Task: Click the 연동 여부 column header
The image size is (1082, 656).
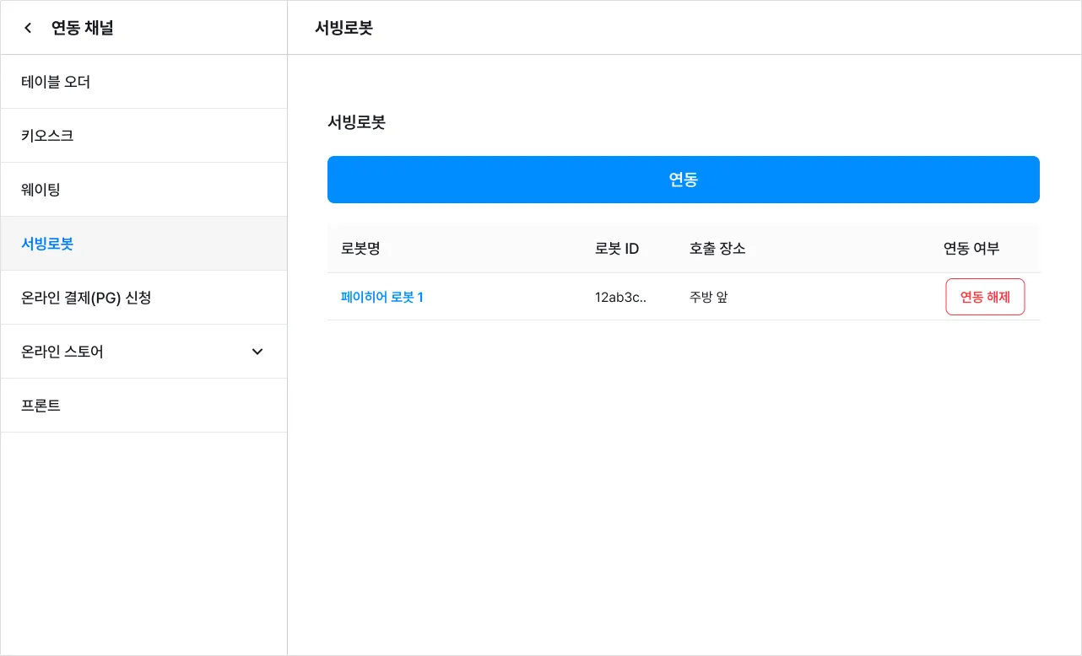Action: (971, 248)
